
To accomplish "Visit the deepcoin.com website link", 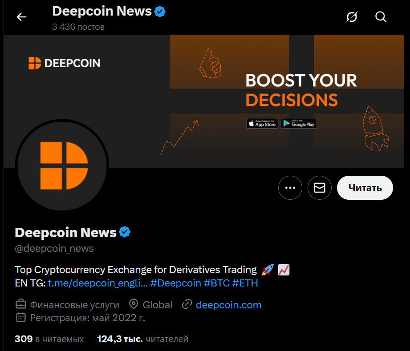I will 228,305.
